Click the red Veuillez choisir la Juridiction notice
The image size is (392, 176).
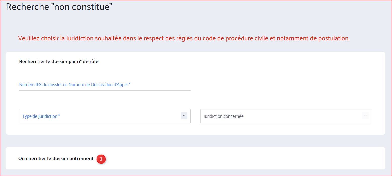(x=184, y=38)
